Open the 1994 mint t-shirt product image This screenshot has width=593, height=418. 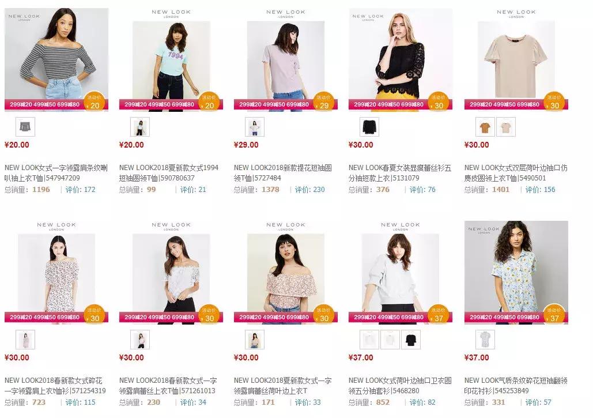tap(171, 60)
